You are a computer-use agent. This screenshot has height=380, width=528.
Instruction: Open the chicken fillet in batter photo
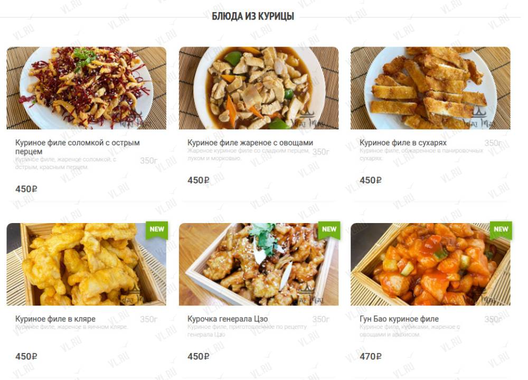pos(86,264)
